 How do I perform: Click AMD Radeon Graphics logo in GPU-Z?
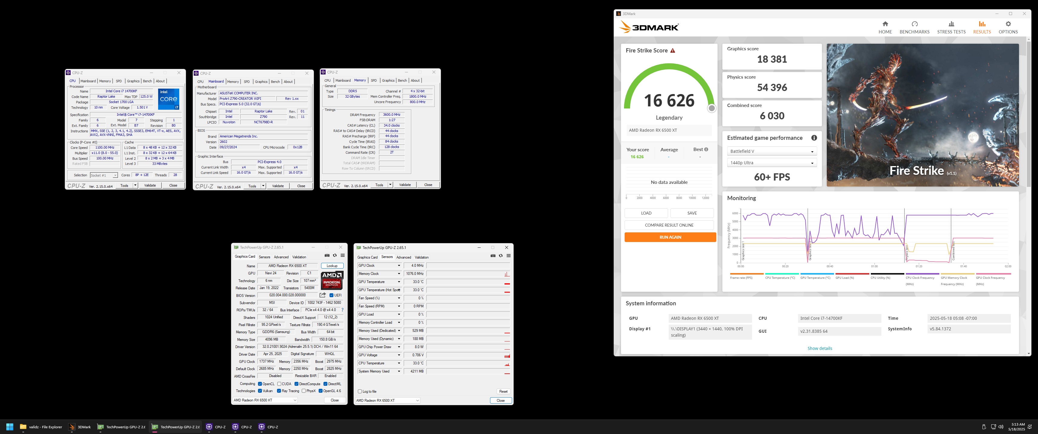(x=332, y=281)
